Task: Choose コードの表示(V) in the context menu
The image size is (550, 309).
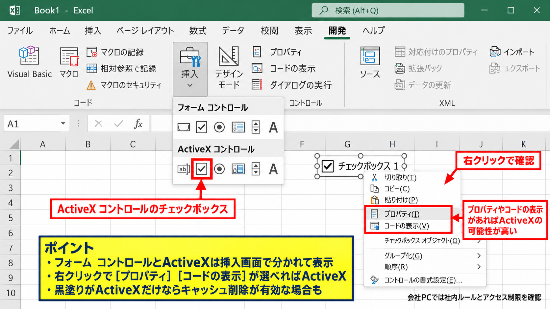Action: coord(409,226)
